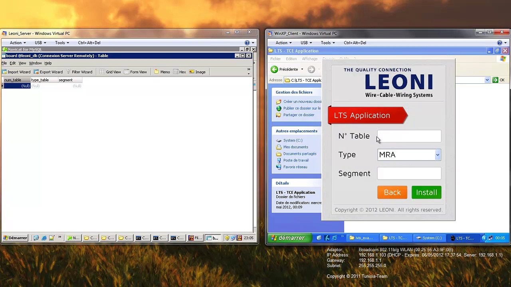Viewport: 511px width, 287px height.
Task: Open dropdown arrow next to Précédente
Action: (302, 69)
